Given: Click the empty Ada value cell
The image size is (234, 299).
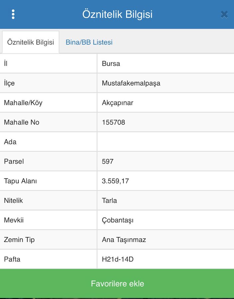Looking at the screenshot, I should (x=165, y=142).
